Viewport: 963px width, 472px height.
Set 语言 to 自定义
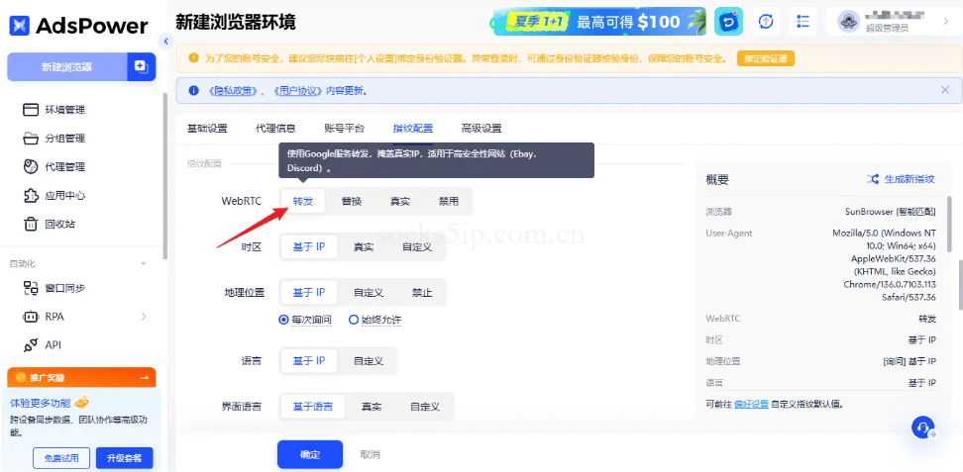(x=369, y=361)
